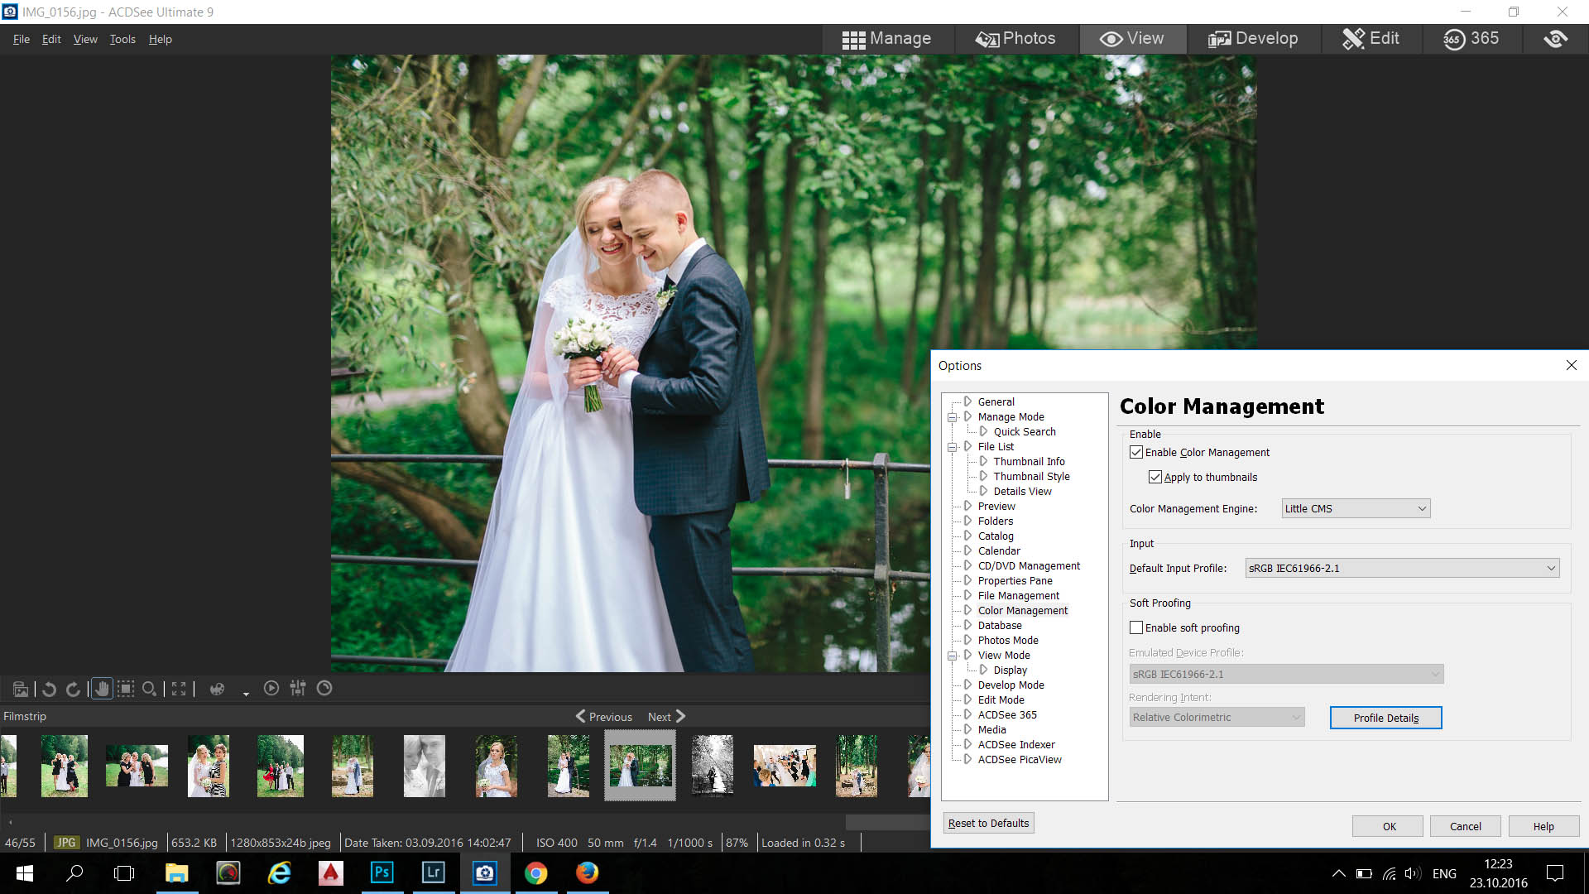1589x894 pixels.
Task: Open Default Input Profile dropdown
Action: 1402,569
